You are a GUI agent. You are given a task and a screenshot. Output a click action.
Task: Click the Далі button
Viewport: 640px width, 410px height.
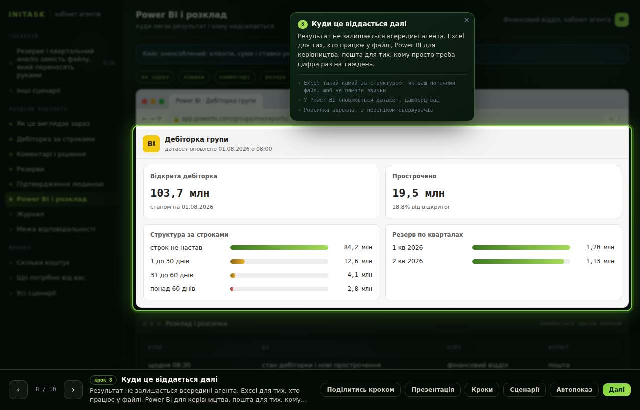617,390
